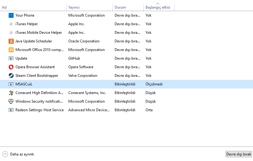Select the Microsoft Office 2010 component icon
Viewport: 253px width, 161px height.
[11, 50]
